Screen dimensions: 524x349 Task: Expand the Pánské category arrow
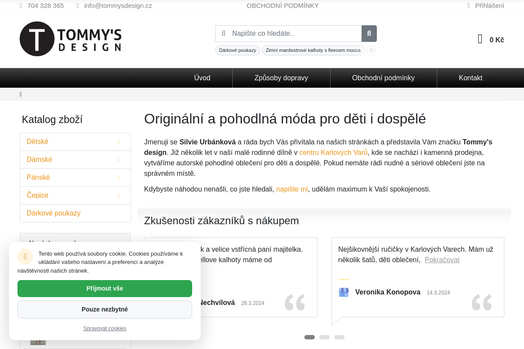click(118, 177)
